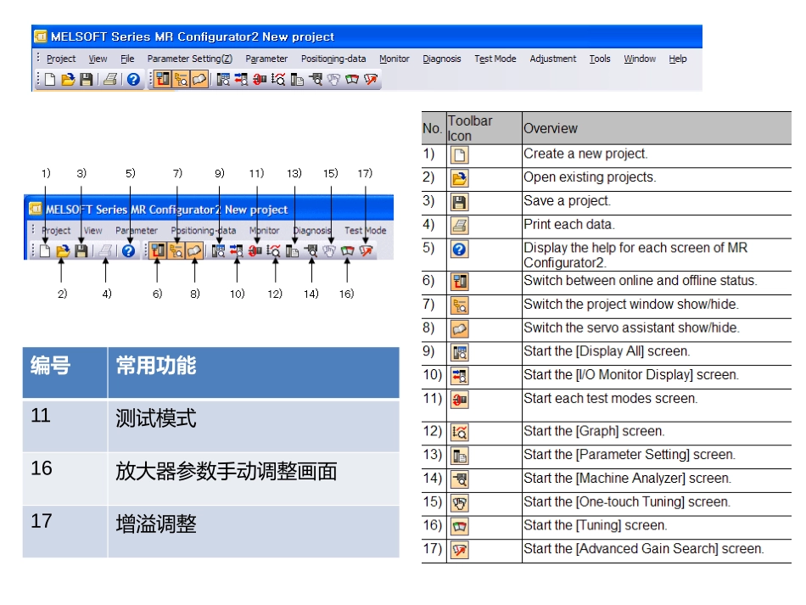Open I/O Monitor Display from upper unannotated toolbar
The image size is (806, 605).
(241, 79)
